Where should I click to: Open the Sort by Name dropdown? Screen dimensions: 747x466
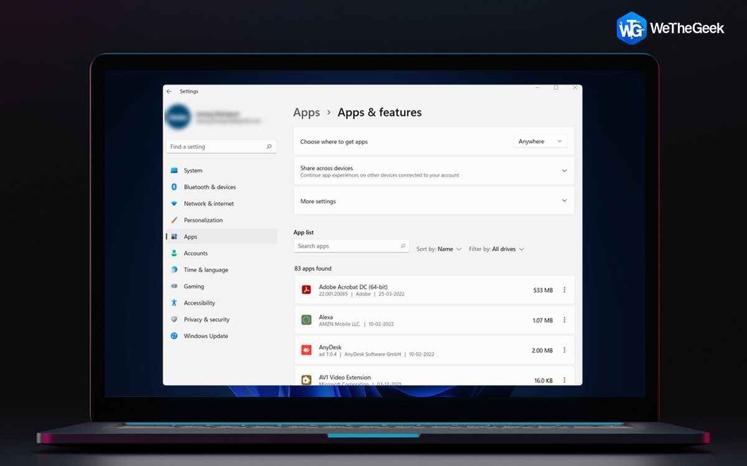click(x=439, y=249)
